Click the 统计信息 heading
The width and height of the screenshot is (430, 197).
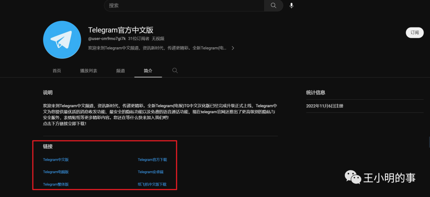(x=316, y=93)
